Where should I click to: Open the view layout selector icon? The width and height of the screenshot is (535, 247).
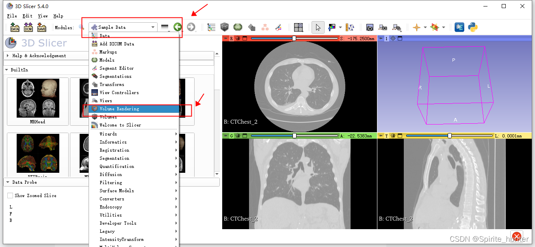(x=299, y=27)
